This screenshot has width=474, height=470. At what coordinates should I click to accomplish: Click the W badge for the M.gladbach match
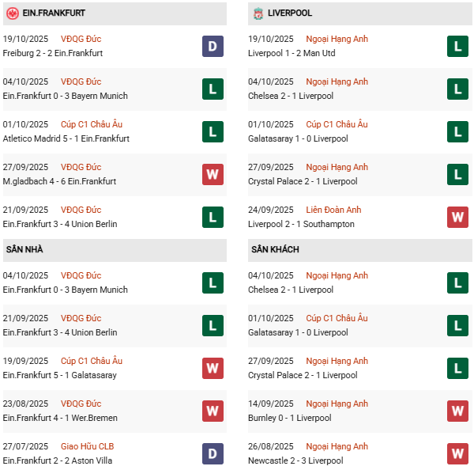point(213,174)
